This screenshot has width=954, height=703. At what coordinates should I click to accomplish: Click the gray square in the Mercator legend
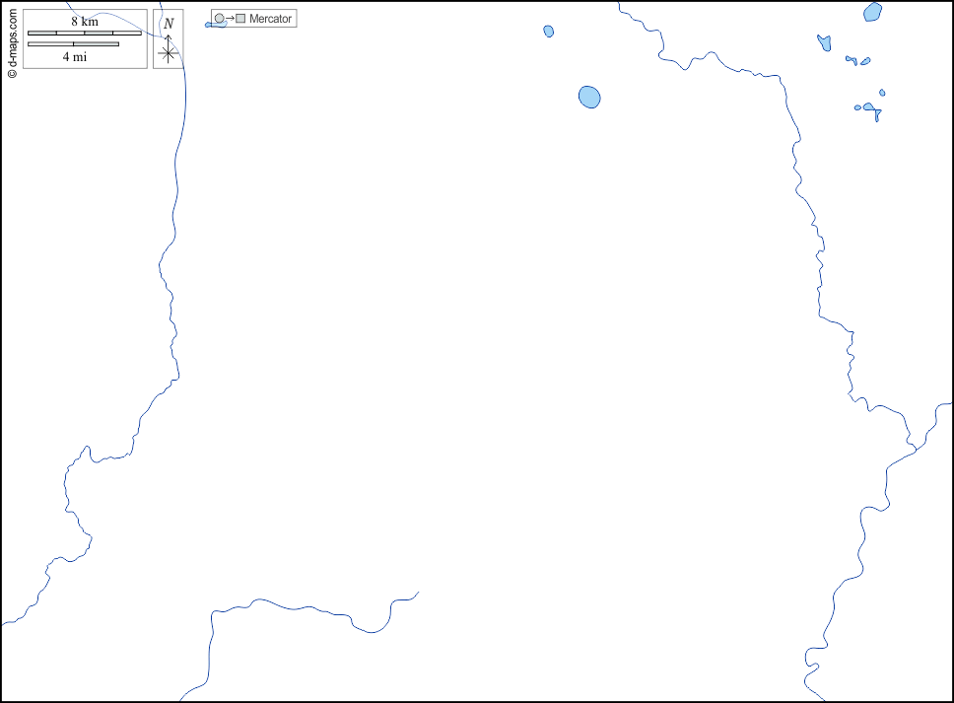point(240,19)
